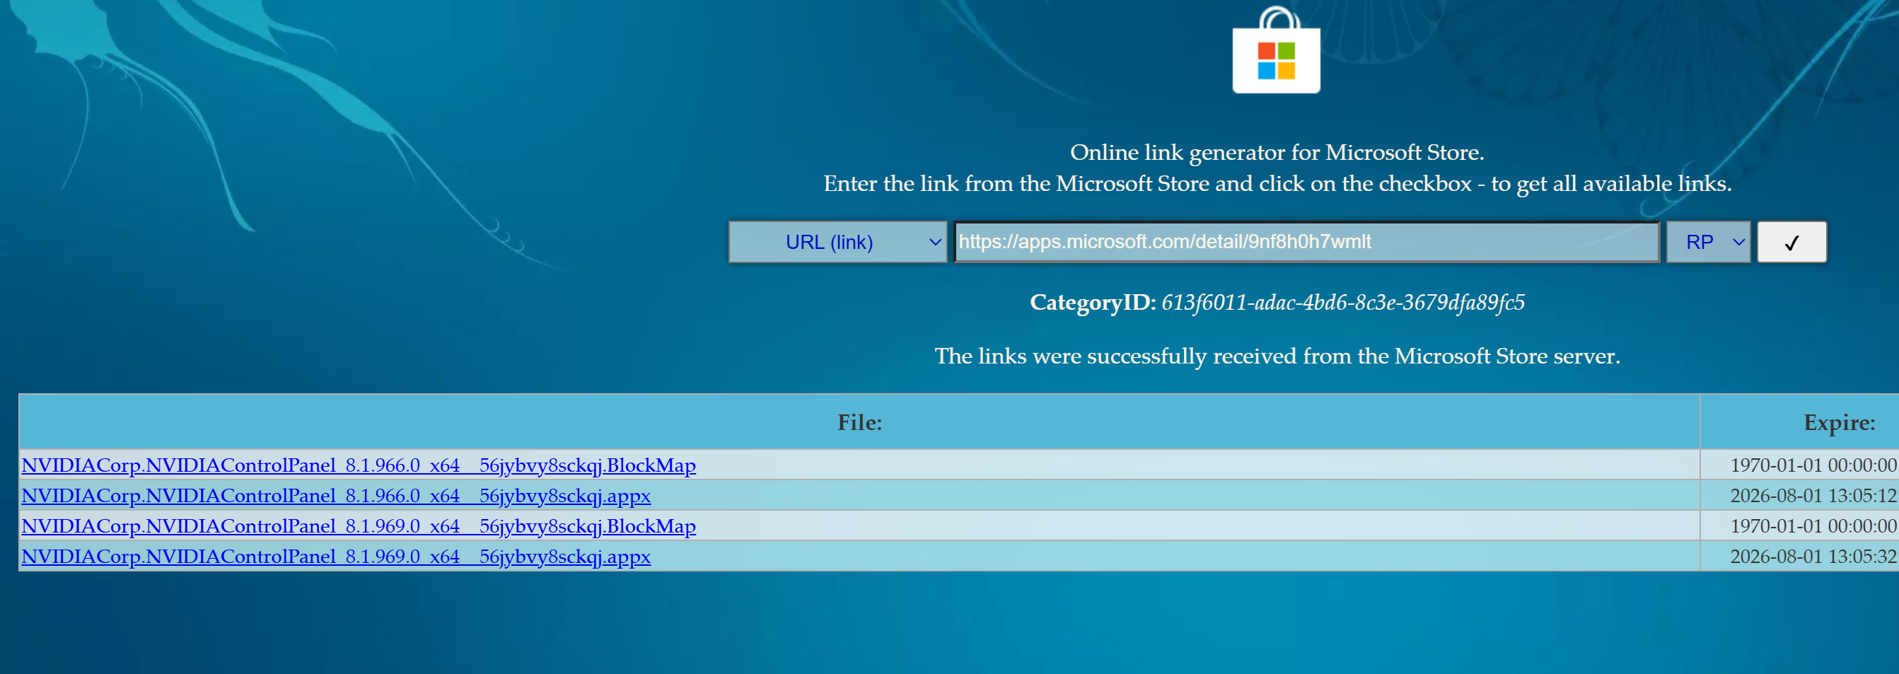This screenshot has height=674, width=1899.
Task: Click expiry date 2026-08-01 13:05:32
Action: point(1813,556)
